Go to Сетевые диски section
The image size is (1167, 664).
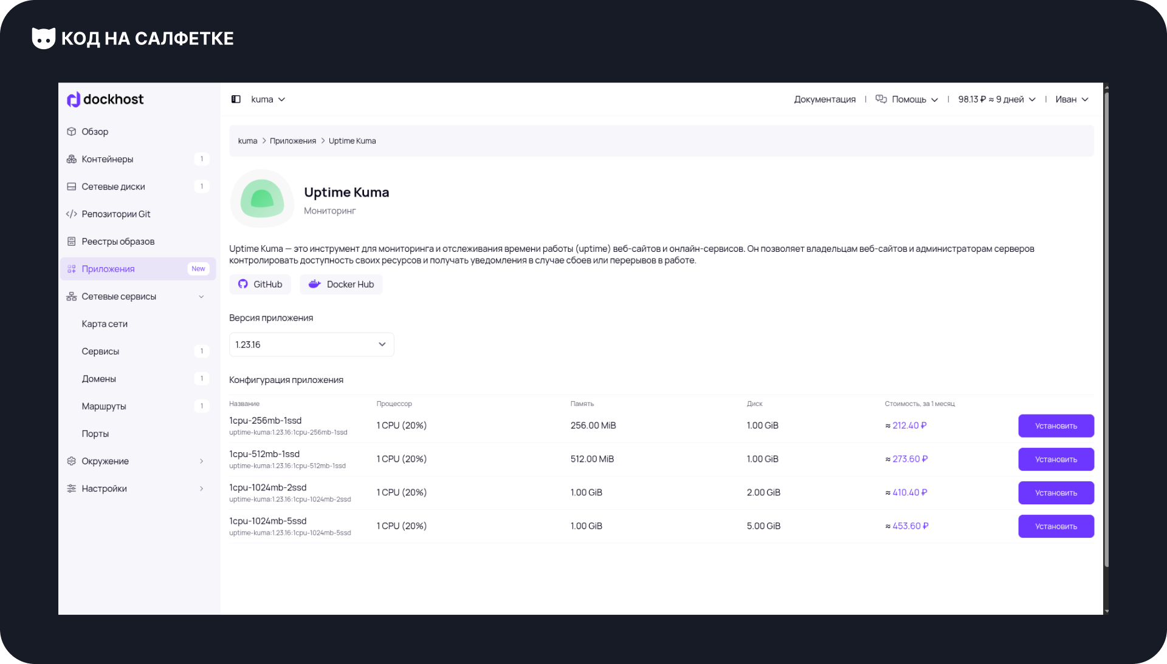(x=138, y=186)
